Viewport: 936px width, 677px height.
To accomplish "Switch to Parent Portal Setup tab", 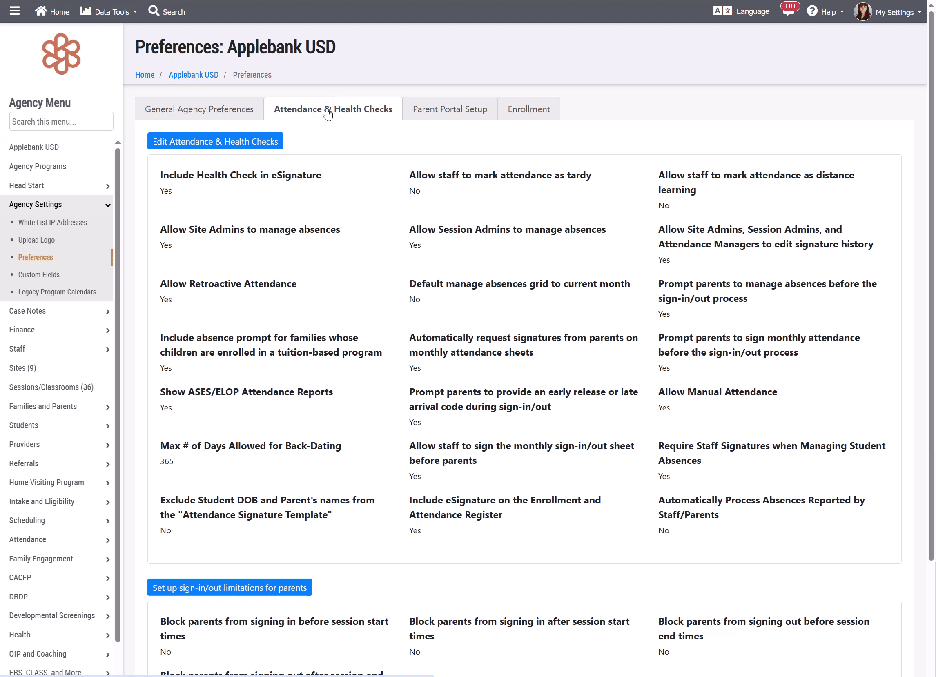I will [450, 109].
